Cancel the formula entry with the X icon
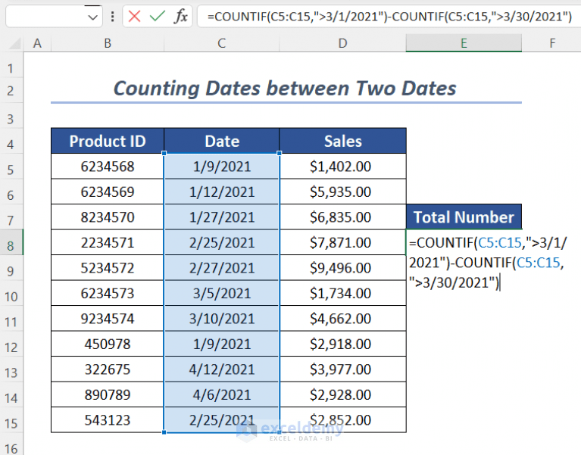581x455 pixels. pos(134,17)
